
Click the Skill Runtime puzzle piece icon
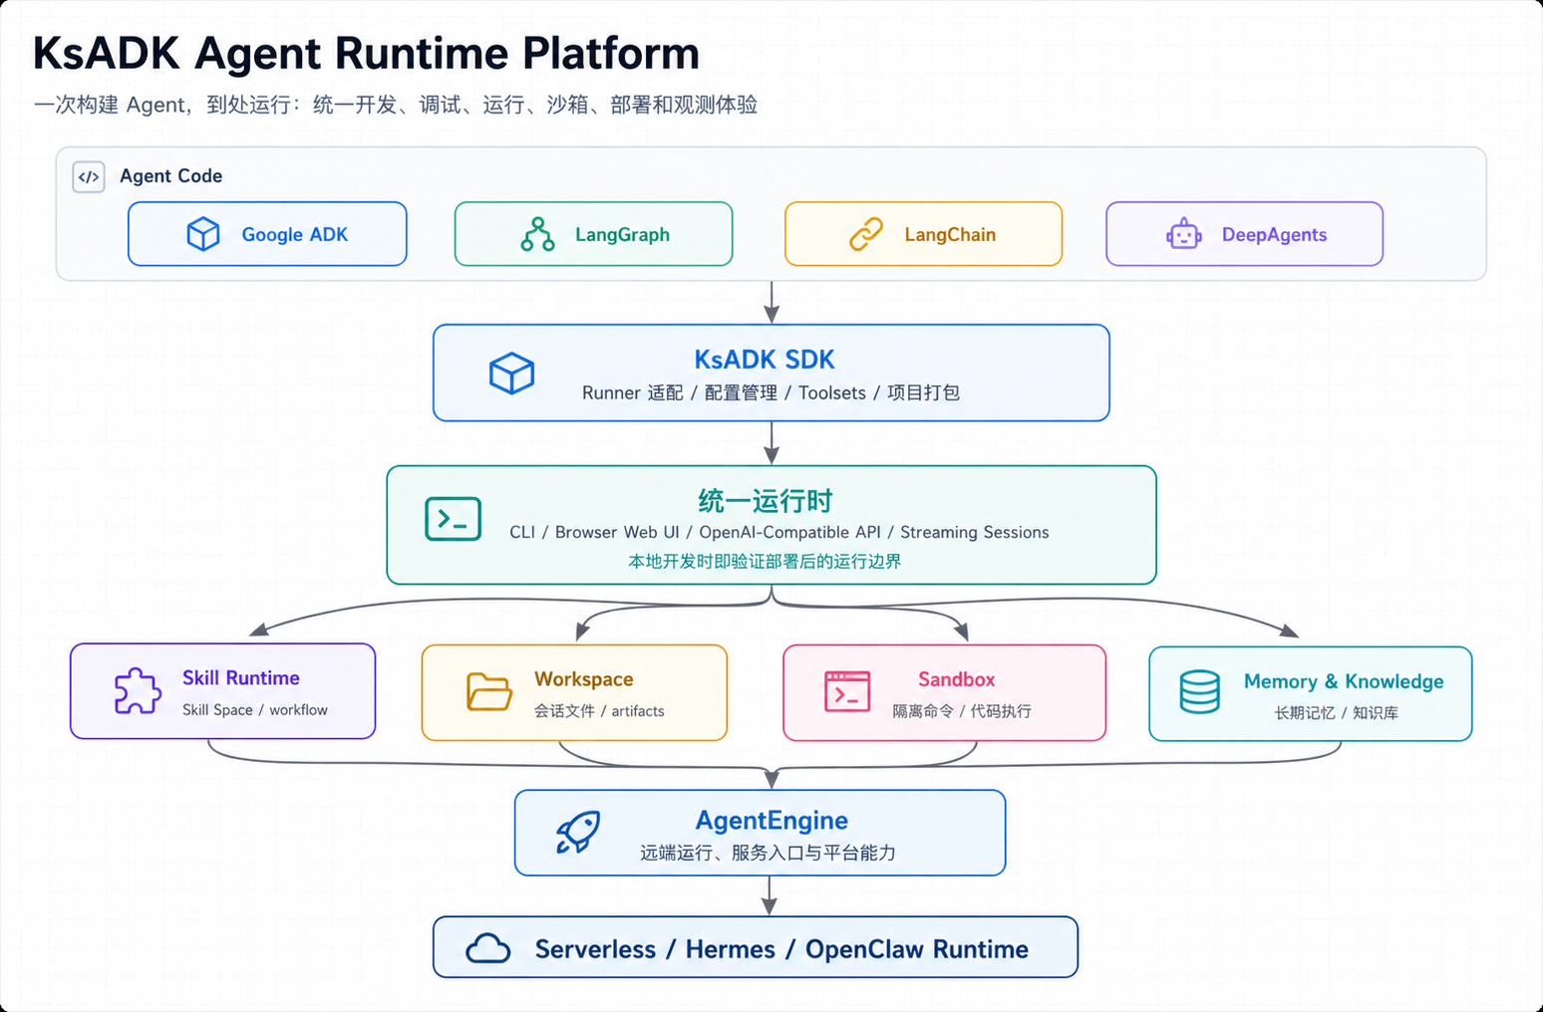138,690
